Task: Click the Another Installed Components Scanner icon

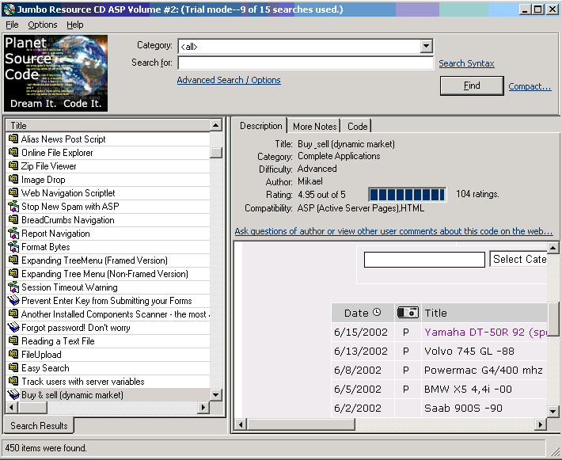Action: click(x=13, y=314)
